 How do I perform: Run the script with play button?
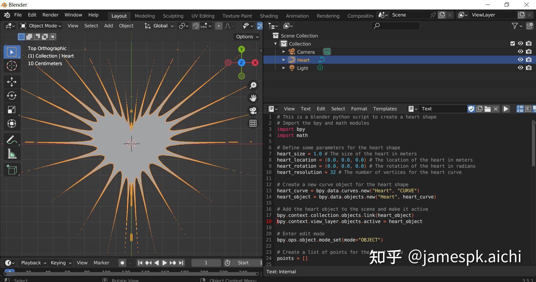click(x=506, y=109)
